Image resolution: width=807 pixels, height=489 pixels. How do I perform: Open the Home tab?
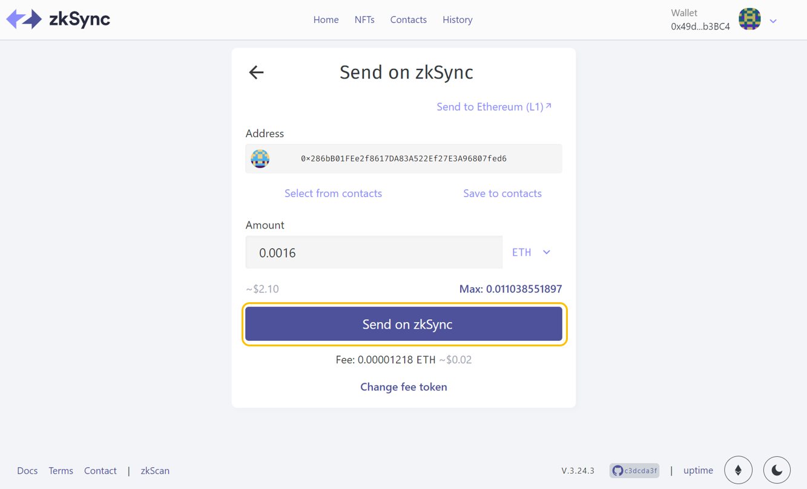(326, 20)
